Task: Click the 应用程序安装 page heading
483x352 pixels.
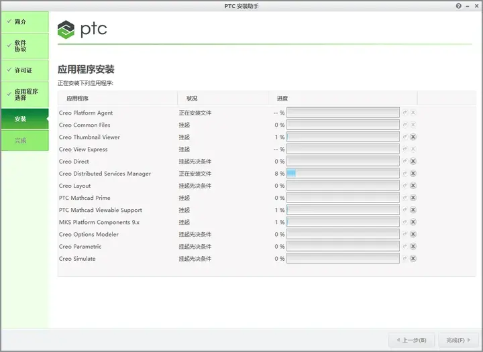Action: 86,69
